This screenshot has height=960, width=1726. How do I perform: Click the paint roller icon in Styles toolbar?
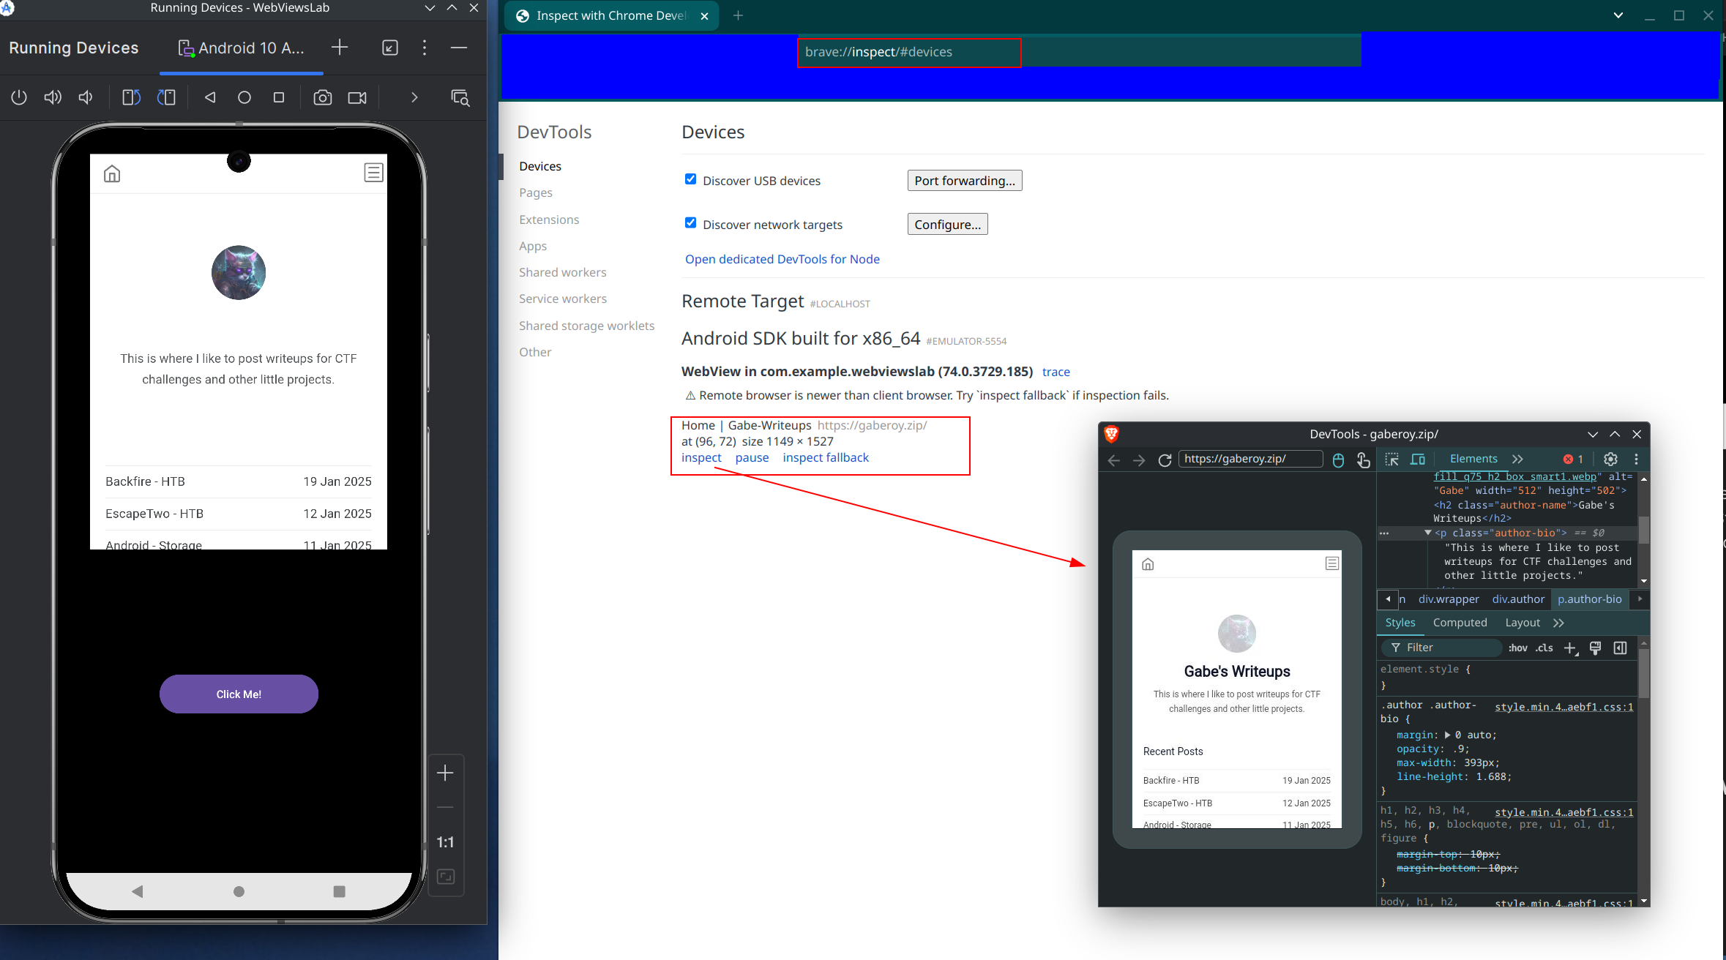coord(1596,648)
